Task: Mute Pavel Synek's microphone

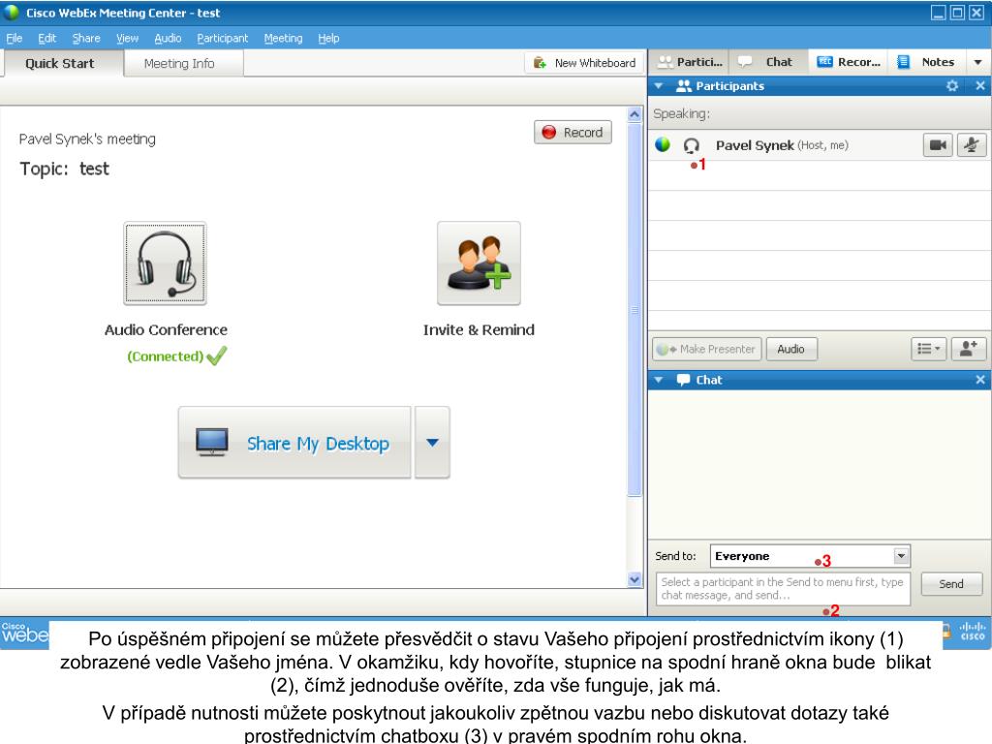Action: coord(971,145)
